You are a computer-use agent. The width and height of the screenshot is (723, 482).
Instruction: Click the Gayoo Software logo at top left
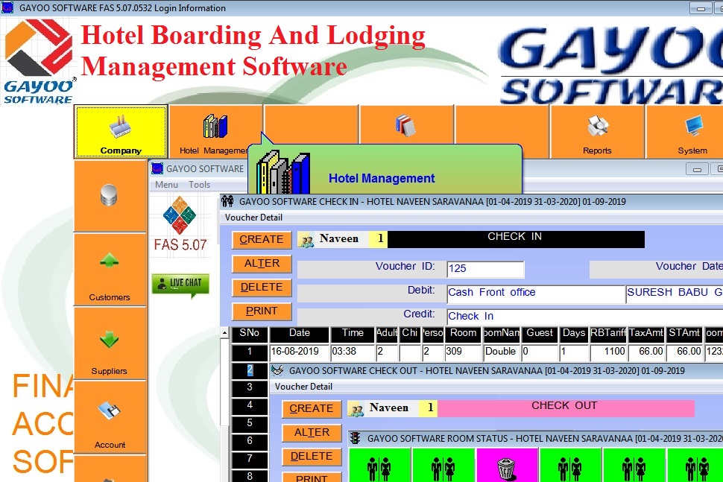pos(39,61)
